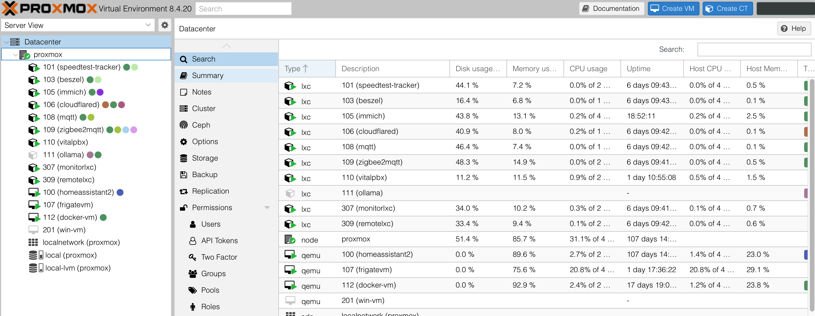Click the light green tag dot on 103 (beszel)
Viewport: 815px width, 316px height.
pos(98,80)
